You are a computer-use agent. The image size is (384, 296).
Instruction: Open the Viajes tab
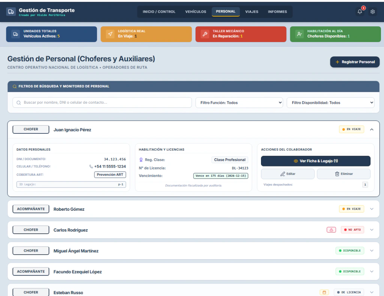point(252,12)
